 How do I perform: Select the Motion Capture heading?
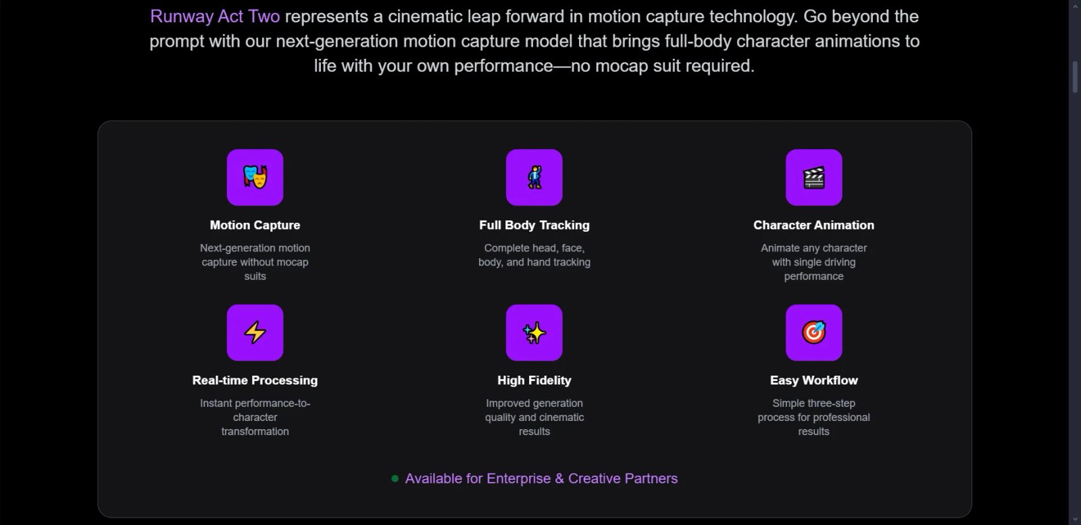point(255,225)
